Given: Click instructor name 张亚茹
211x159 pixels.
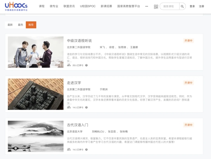Looking at the screenshot, I should (x=112, y=132).
